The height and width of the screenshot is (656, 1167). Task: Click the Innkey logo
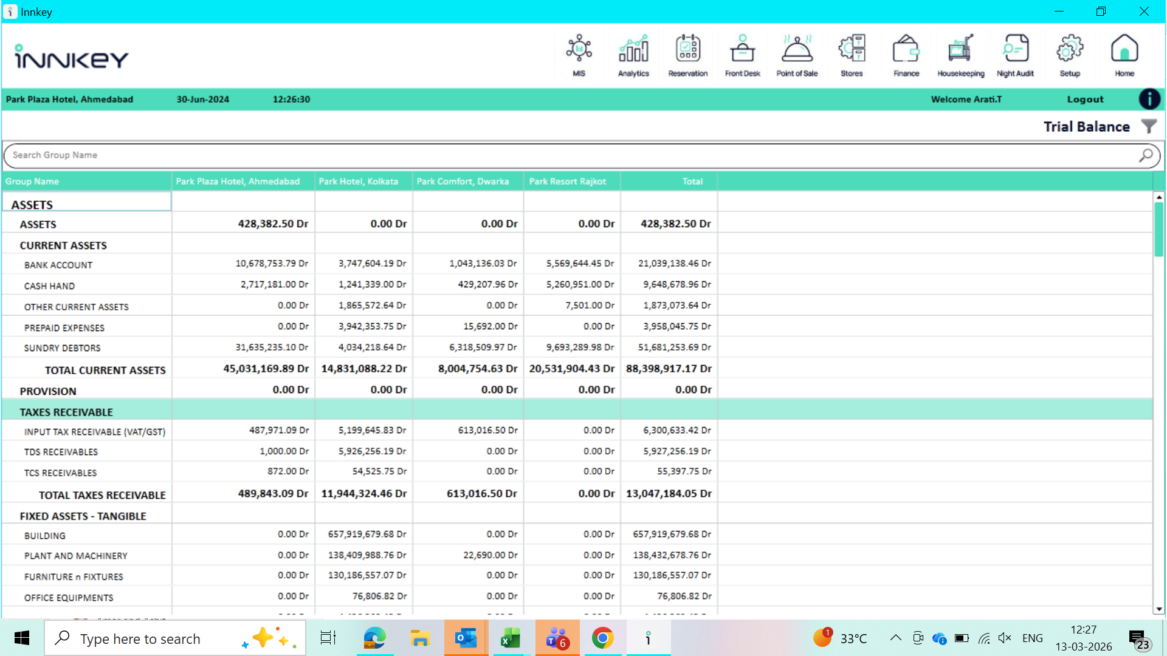tap(71, 57)
